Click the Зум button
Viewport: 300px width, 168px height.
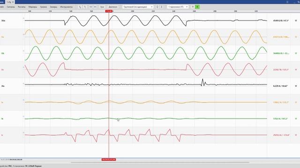pos(102,7)
